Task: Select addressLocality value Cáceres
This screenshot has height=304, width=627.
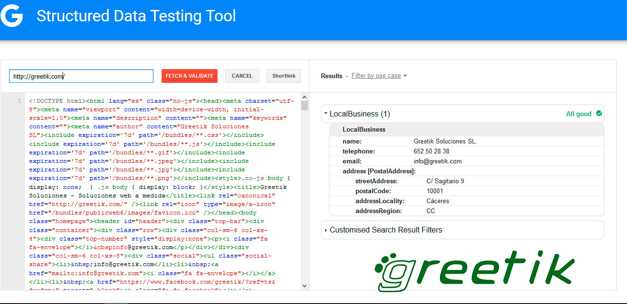Action: click(438, 201)
